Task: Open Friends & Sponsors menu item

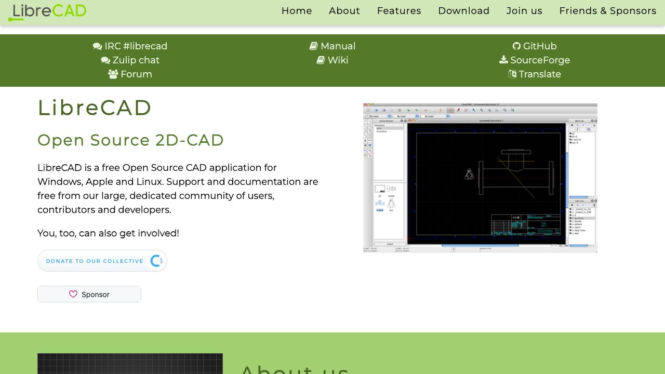Action: click(x=608, y=11)
